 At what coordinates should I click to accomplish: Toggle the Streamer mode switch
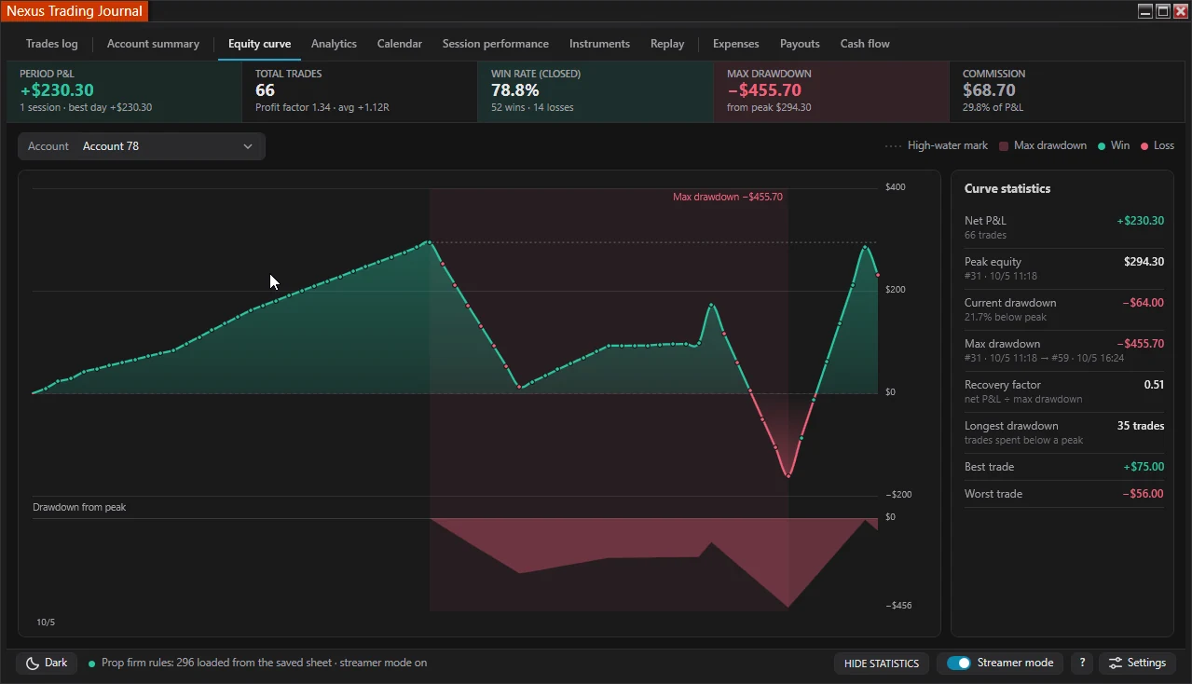[x=959, y=663]
